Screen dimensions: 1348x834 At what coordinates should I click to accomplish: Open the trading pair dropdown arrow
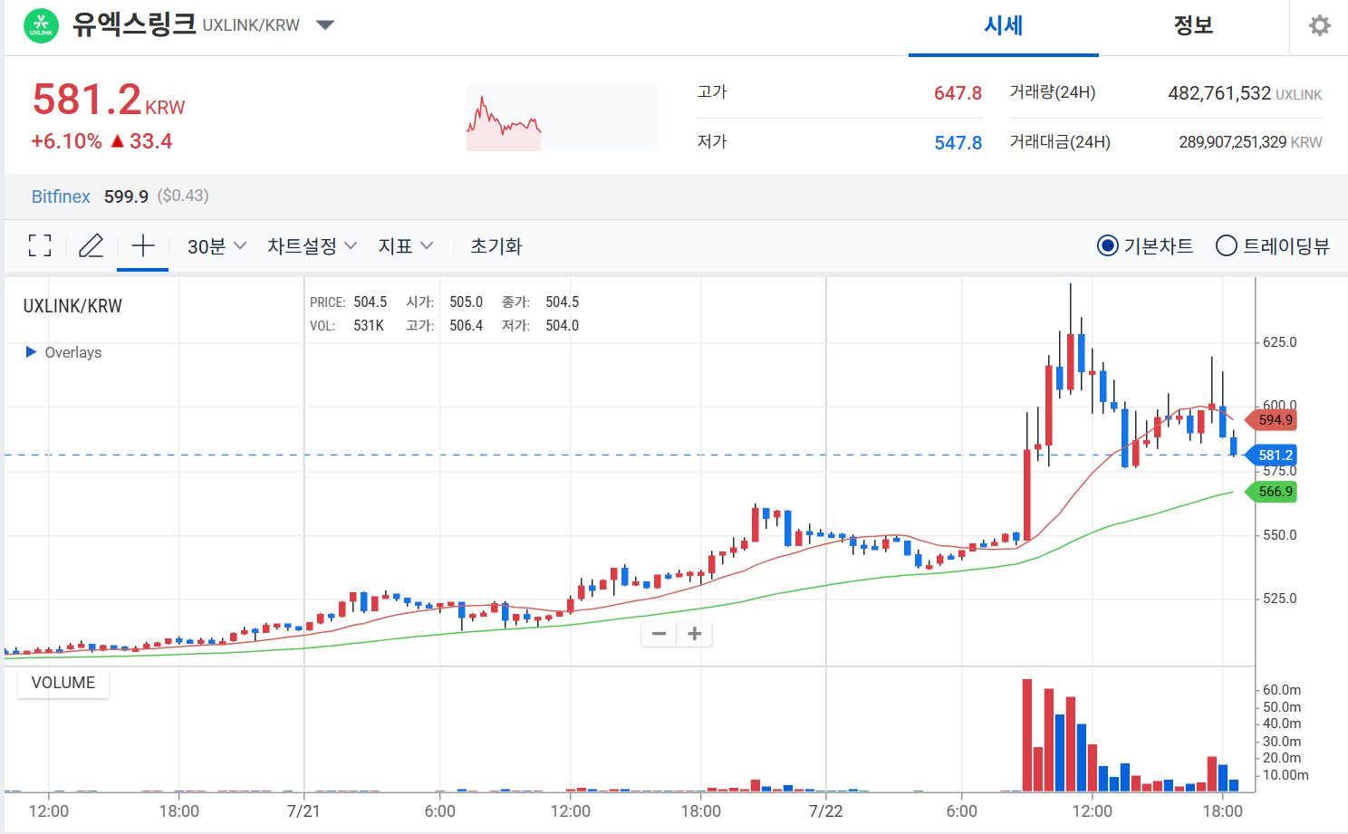tap(325, 25)
